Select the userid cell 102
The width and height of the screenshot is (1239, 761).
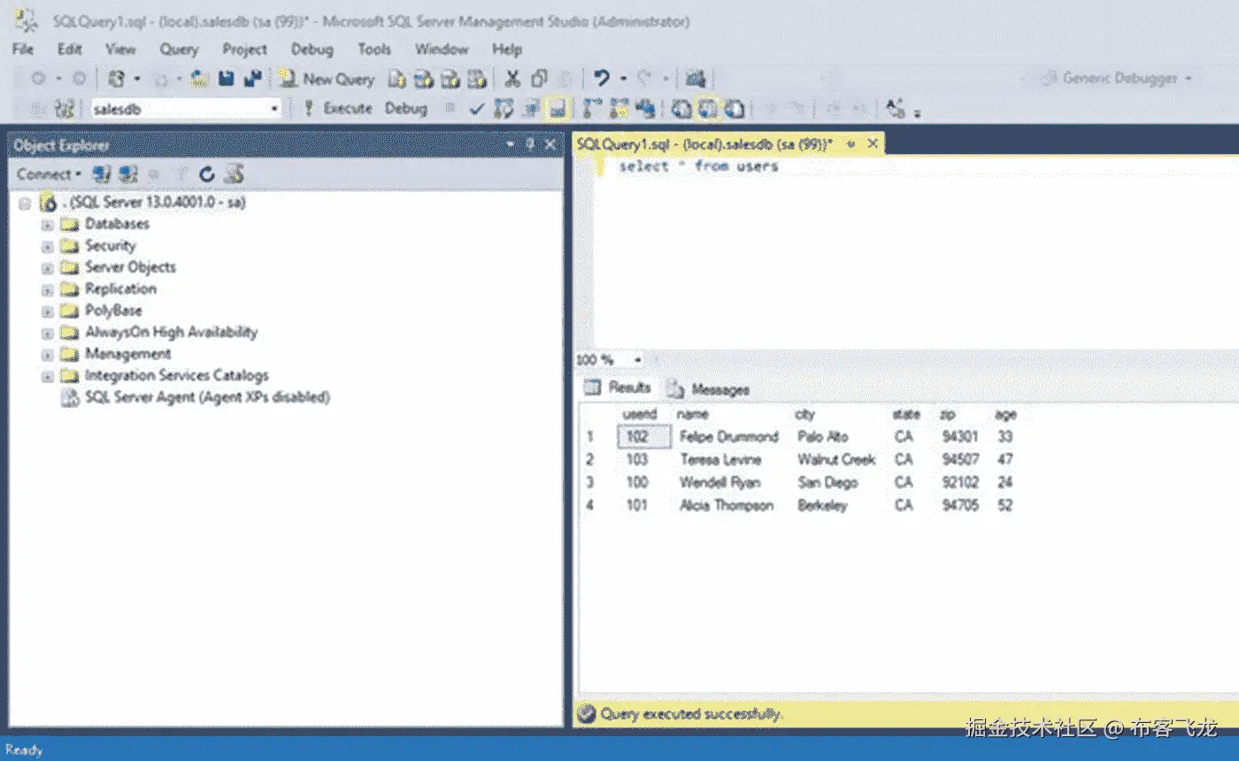click(643, 436)
